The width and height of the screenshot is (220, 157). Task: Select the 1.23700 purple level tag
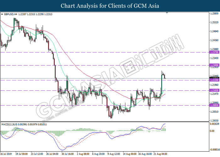coord(214,52)
